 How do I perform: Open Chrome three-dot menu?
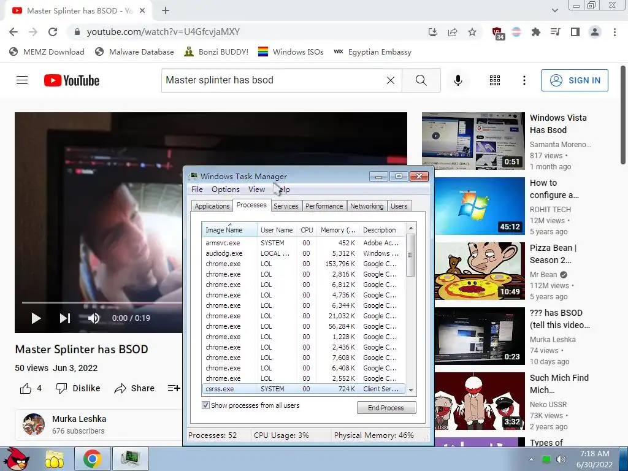tap(615, 32)
